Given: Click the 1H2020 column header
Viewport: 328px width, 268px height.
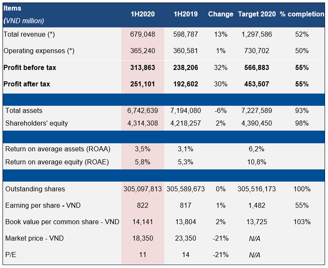Looking at the screenshot, I should 142,14.
